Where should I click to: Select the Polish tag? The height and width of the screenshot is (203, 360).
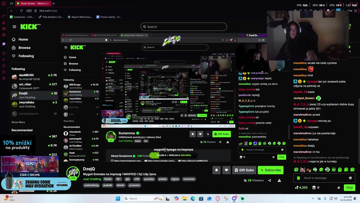[108, 179]
